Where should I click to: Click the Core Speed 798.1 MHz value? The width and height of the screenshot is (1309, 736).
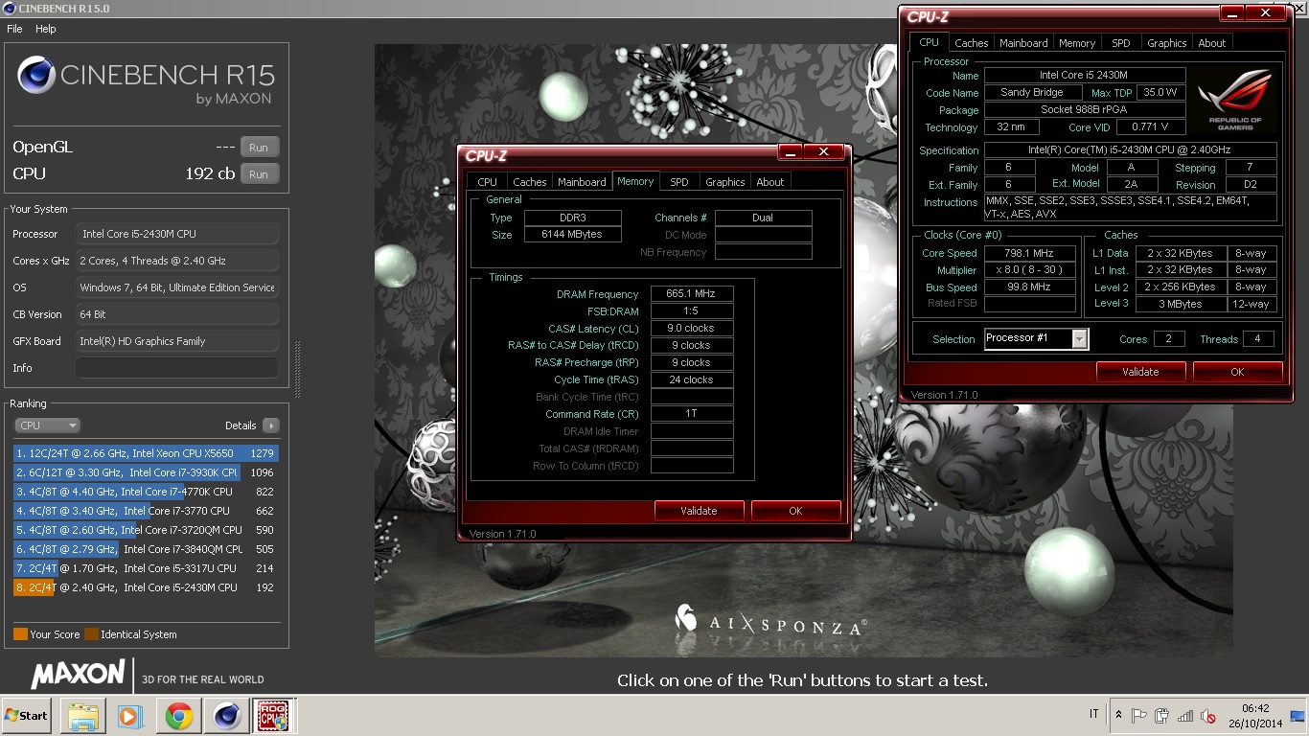click(1030, 253)
